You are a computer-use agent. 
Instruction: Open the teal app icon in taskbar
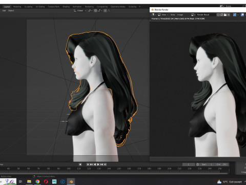point(54,181)
